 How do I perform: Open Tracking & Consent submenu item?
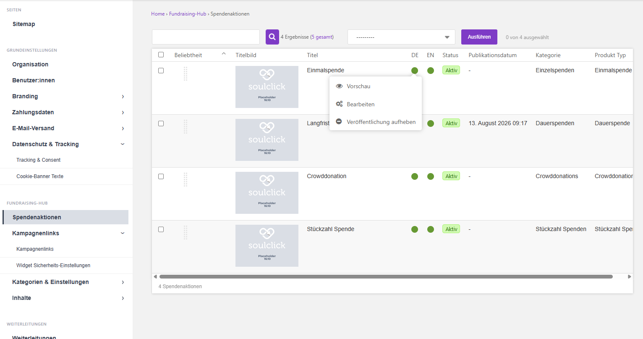tap(39, 160)
